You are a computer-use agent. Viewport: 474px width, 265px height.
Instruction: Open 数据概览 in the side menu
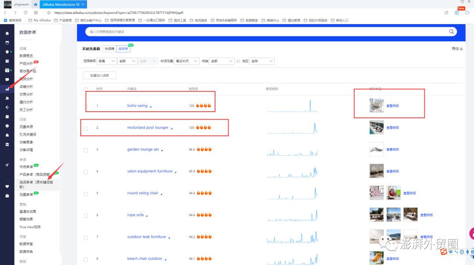pos(26,56)
